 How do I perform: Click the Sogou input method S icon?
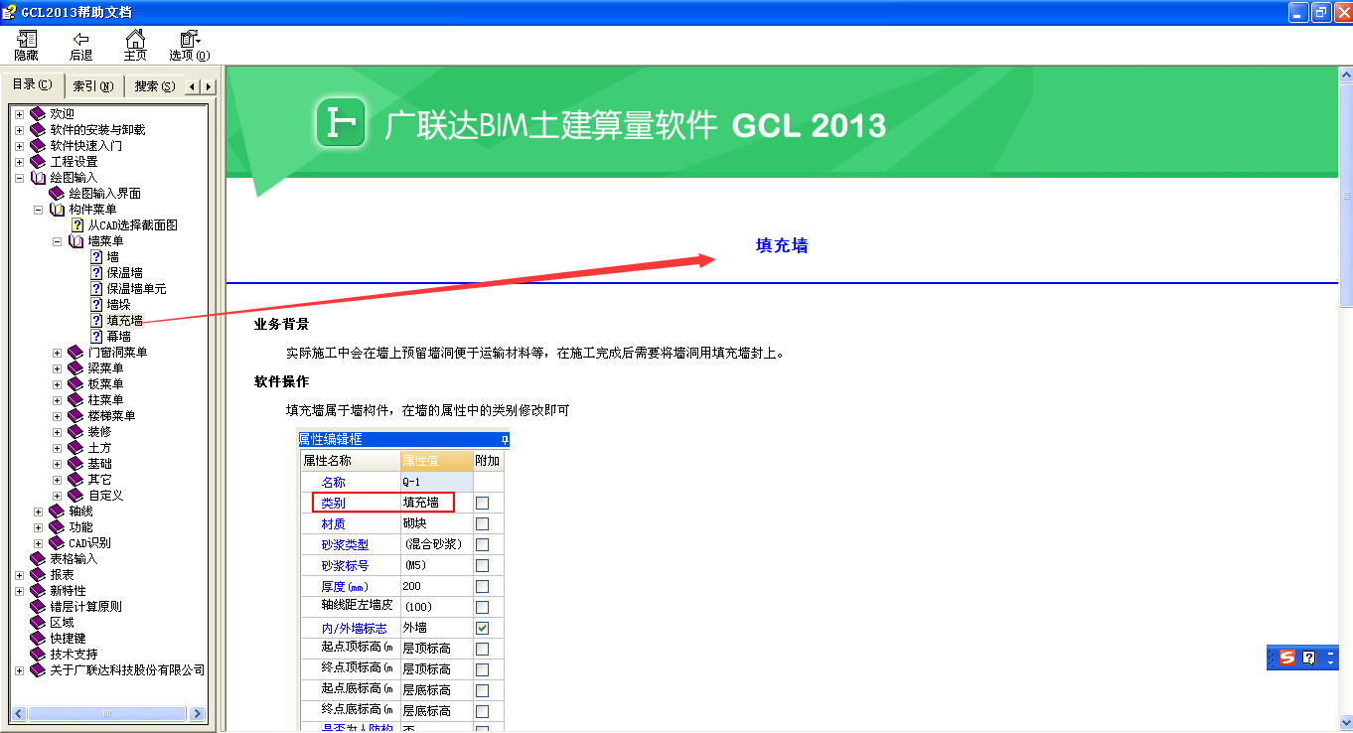click(x=1287, y=658)
